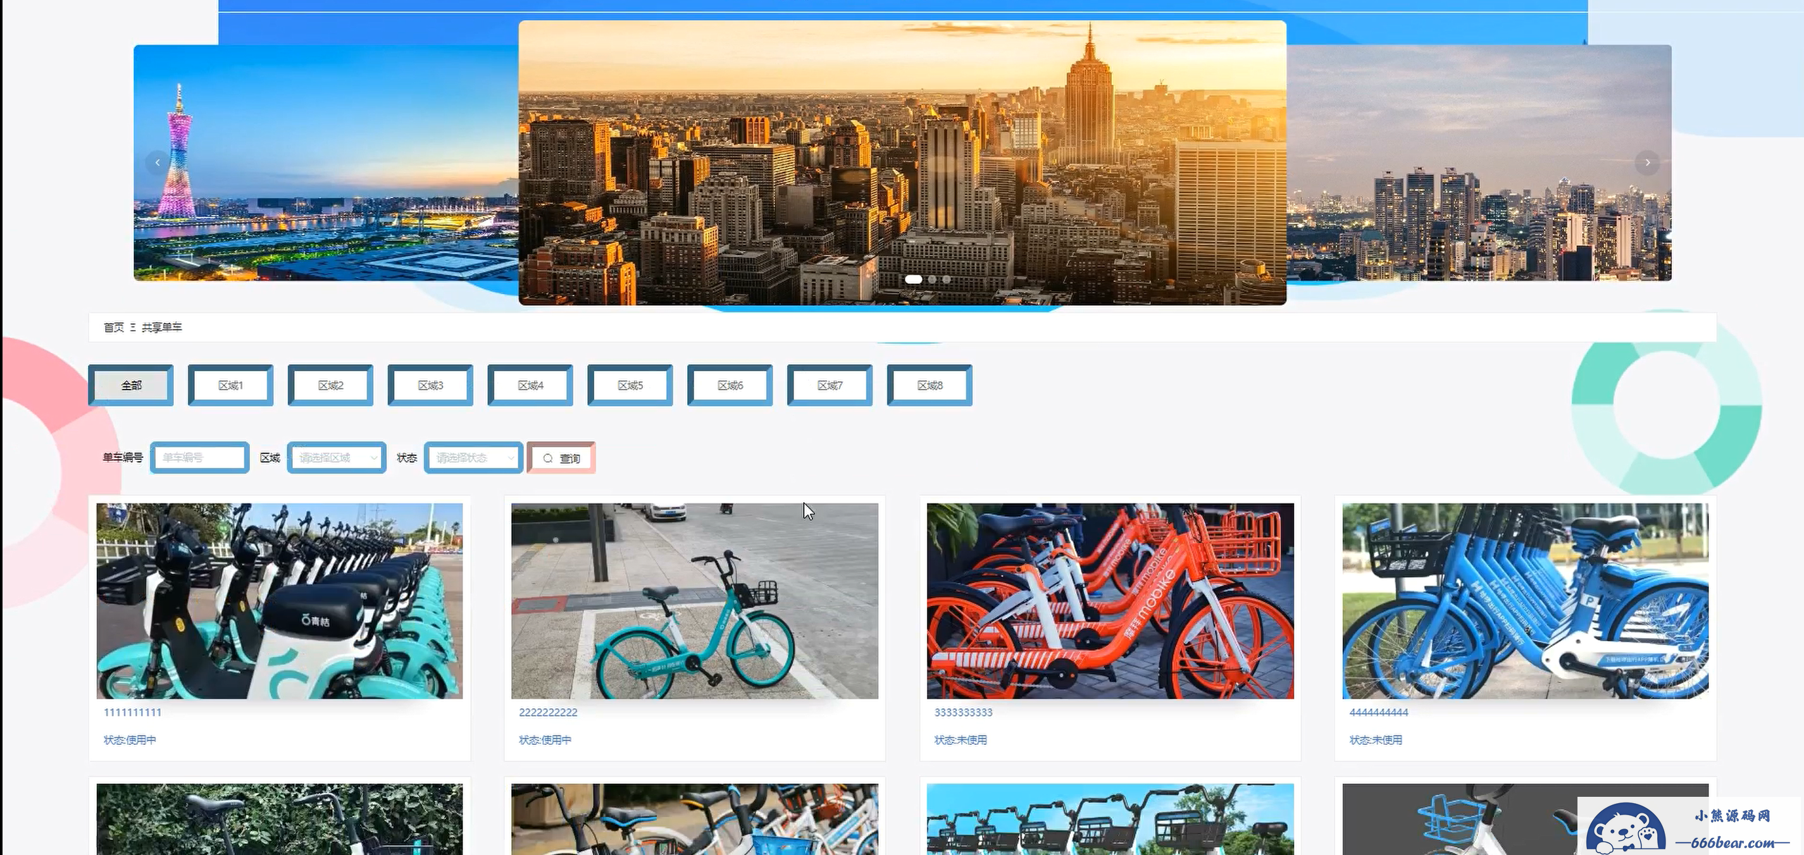Select the third carousel indicator dot
This screenshot has width=1804, height=855.
tap(946, 279)
